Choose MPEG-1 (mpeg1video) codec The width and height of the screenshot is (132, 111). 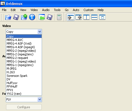pos(24,61)
